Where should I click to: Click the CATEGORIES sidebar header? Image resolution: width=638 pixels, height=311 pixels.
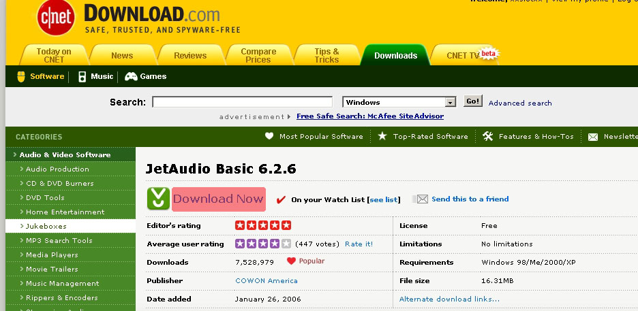[x=39, y=137]
